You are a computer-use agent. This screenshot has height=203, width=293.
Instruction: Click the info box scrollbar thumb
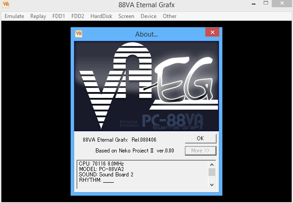pyautogui.click(x=212, y=172)
